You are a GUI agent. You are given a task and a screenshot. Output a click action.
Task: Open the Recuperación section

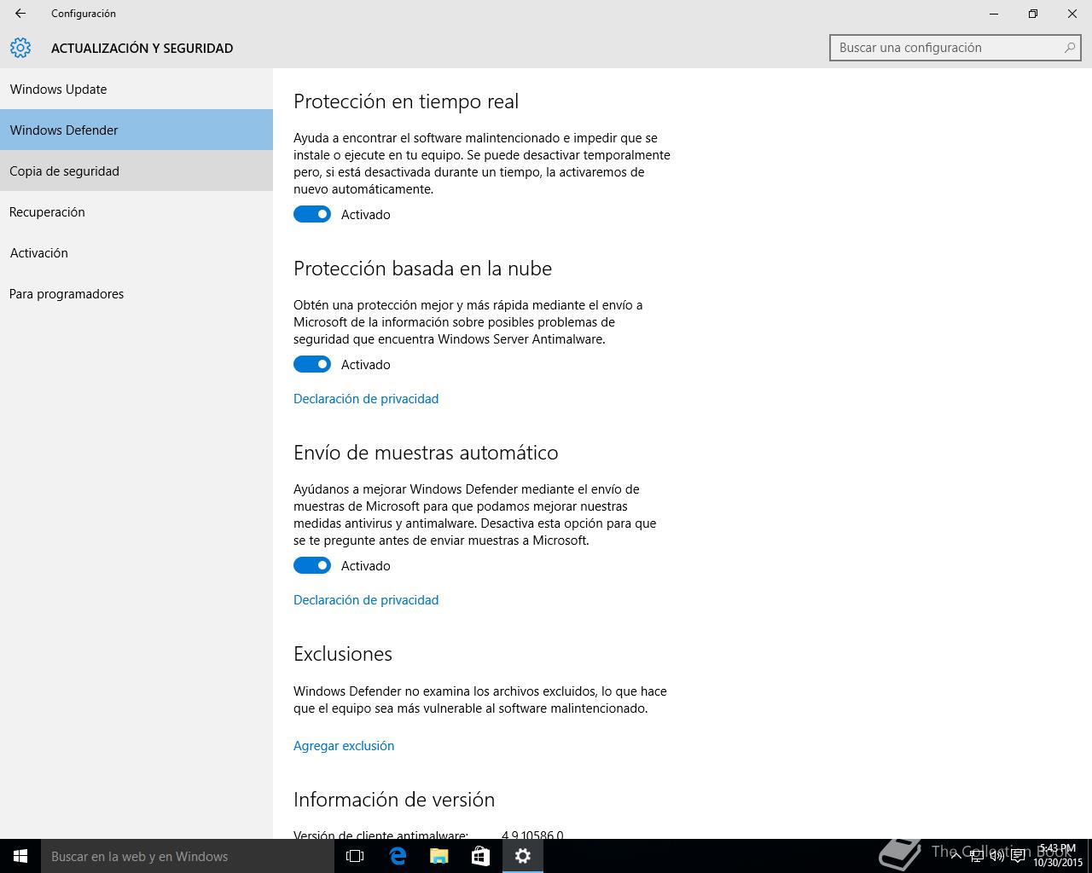click(136, 211)
